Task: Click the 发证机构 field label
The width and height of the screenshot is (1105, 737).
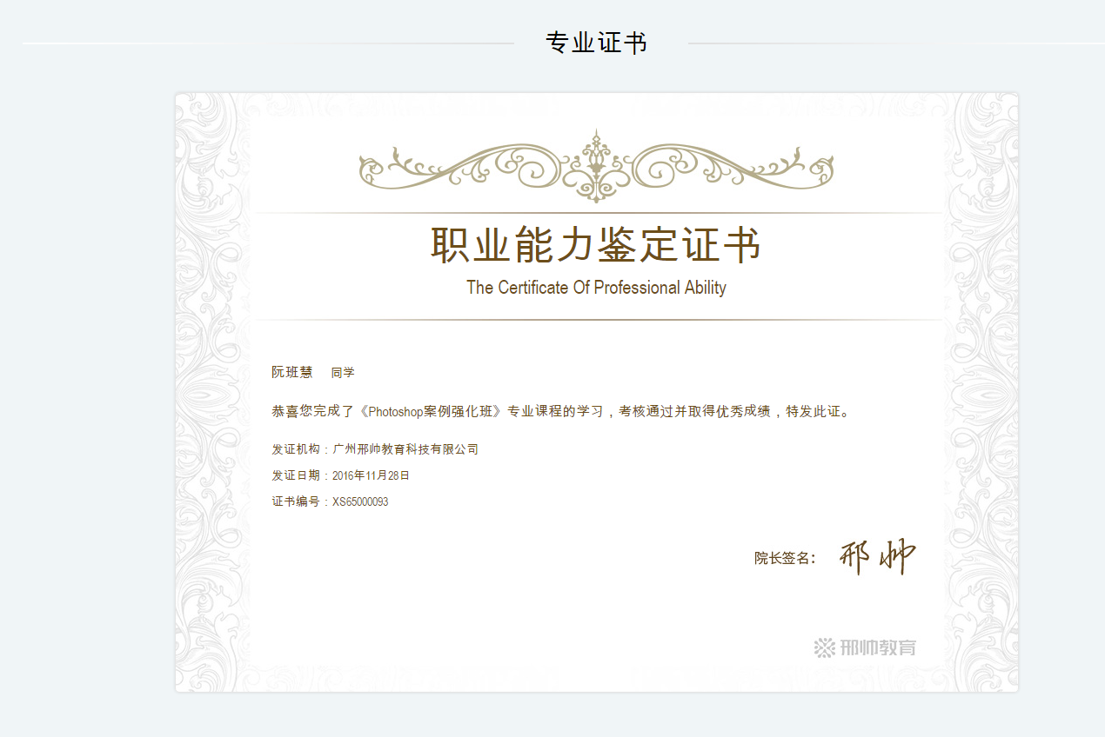Action: (296, 449)
